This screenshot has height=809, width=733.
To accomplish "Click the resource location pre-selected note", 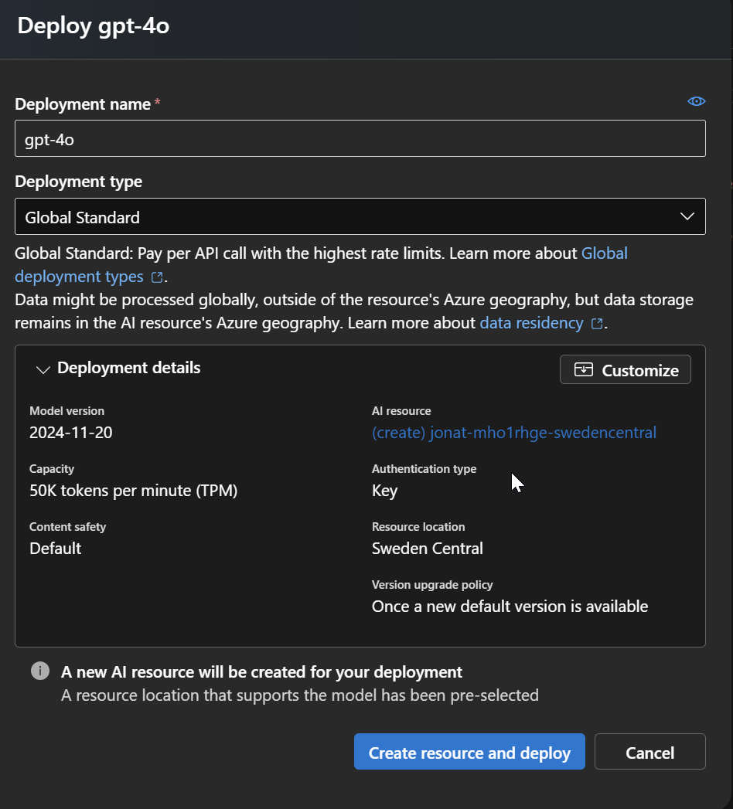I will click(300, 695).
